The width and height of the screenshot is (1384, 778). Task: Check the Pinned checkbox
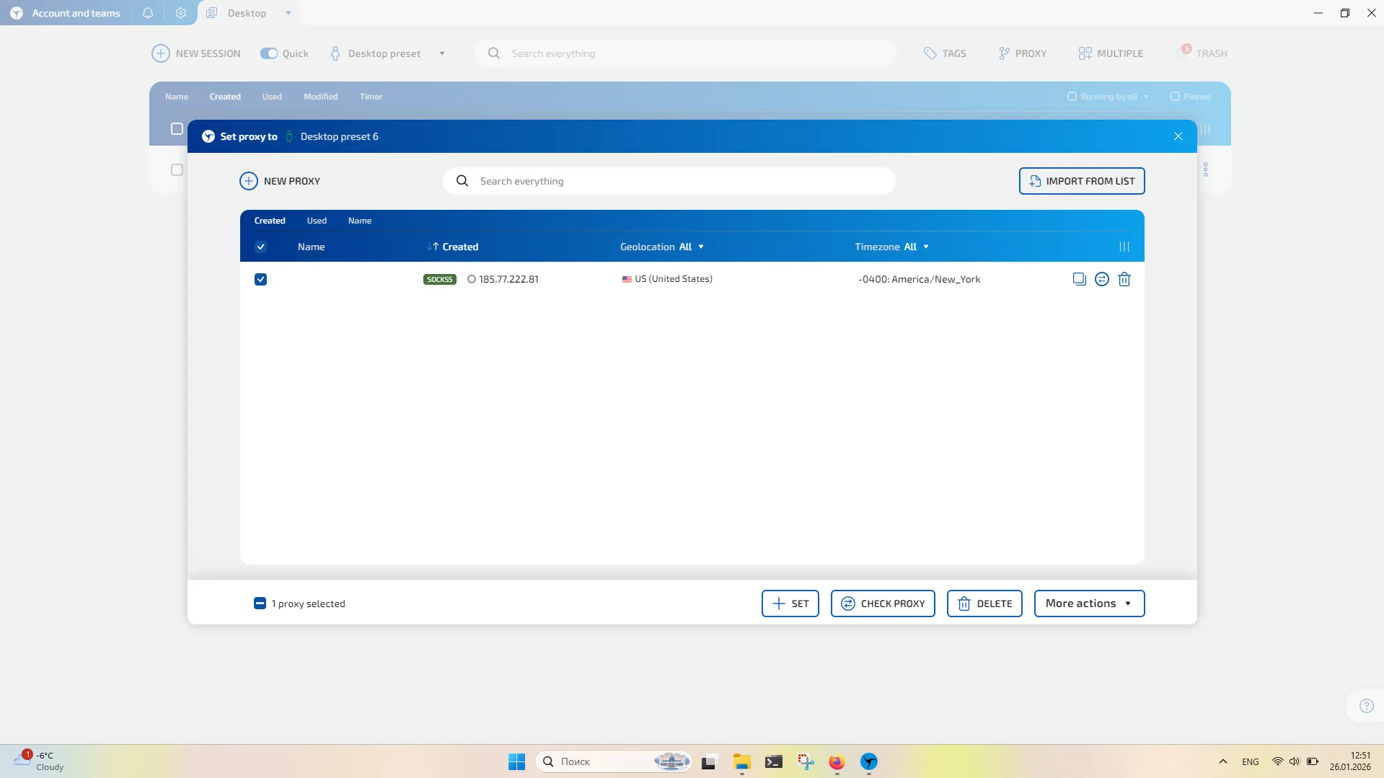(x=1175, y=96)
